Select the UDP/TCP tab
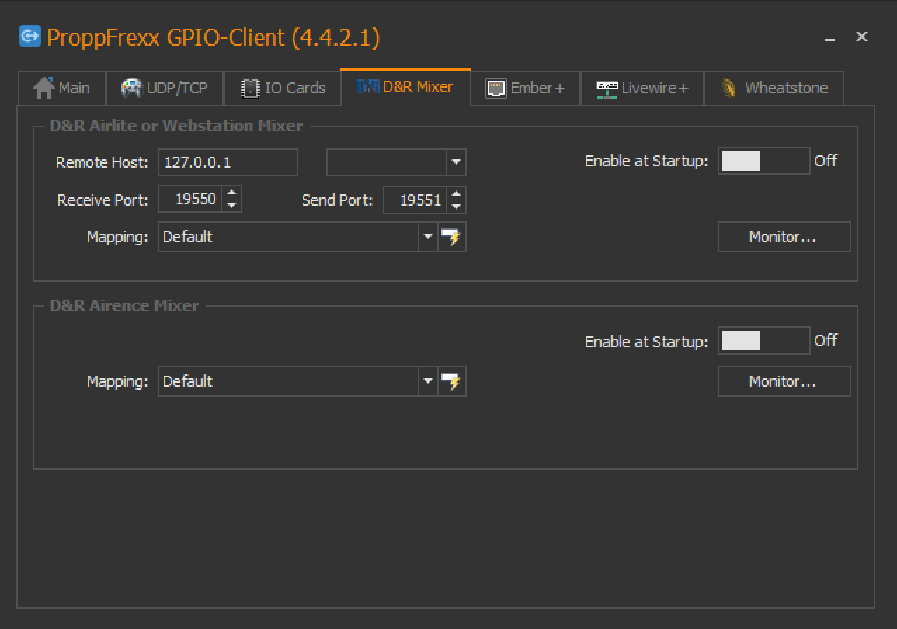Image resolution: width=897 pixels, height=629 pixels. [165, 88]
